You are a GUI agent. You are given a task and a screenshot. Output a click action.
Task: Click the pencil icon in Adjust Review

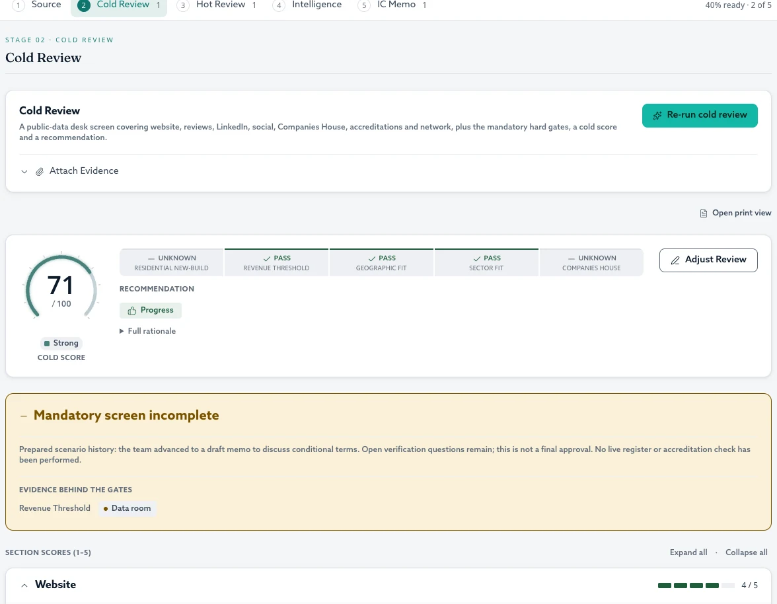(675, 260)
